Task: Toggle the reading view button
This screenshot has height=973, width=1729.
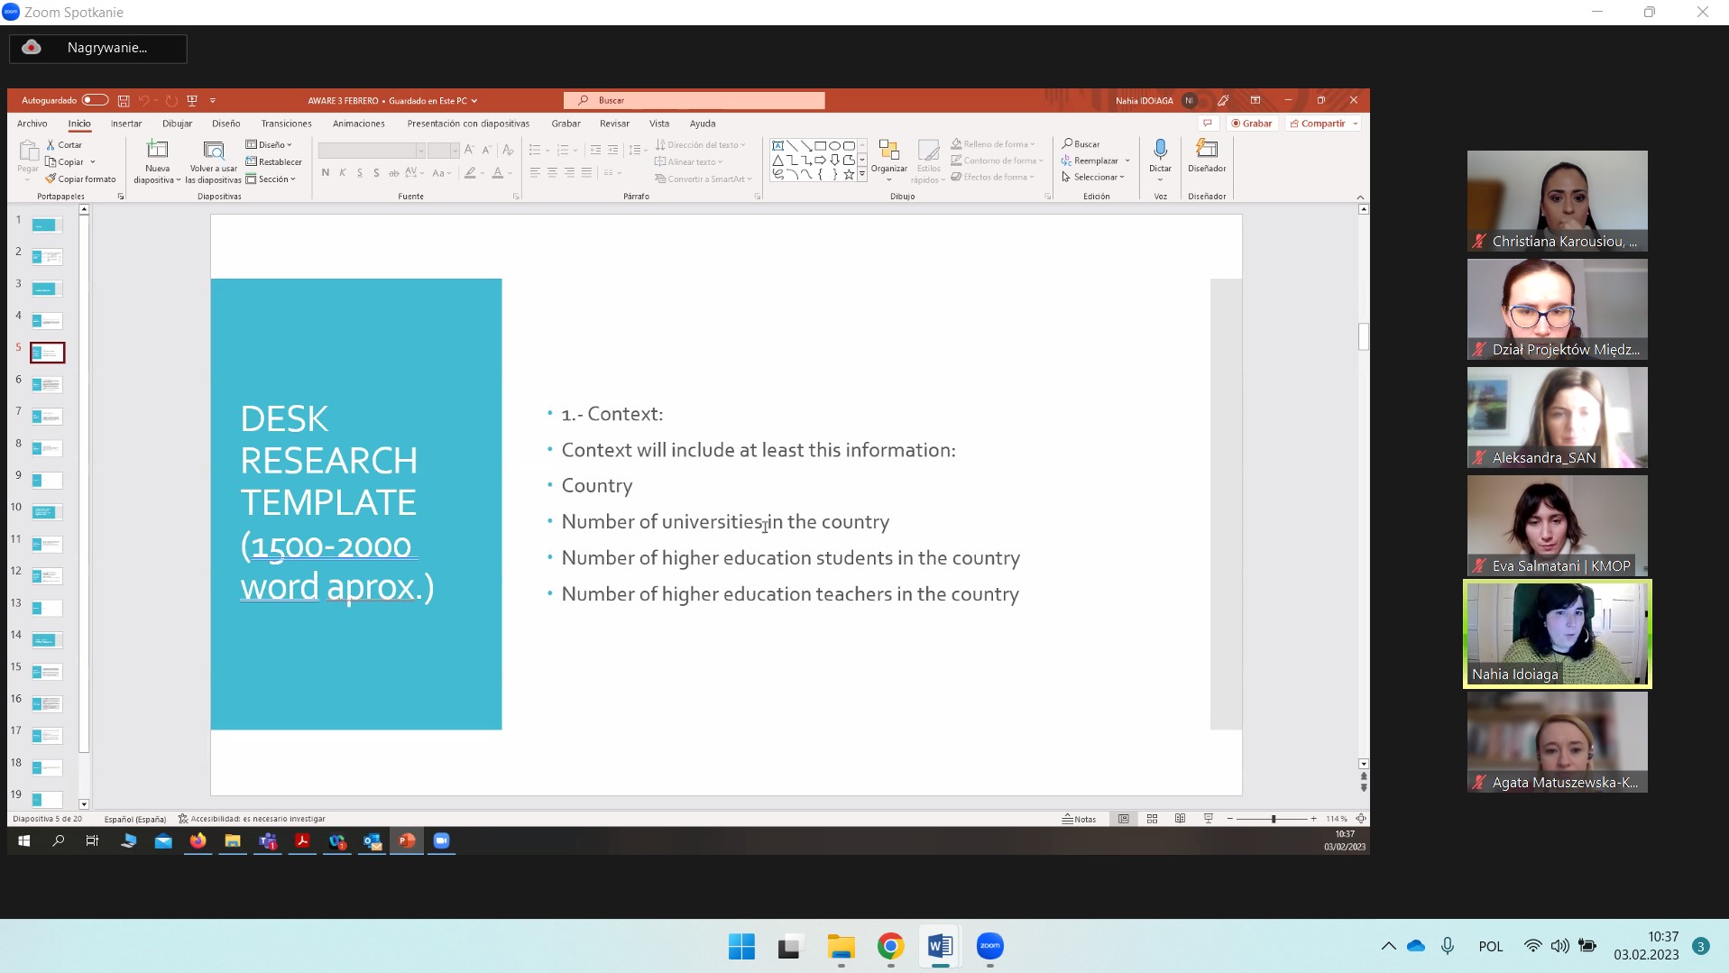Action: [x=1180, y=819]
